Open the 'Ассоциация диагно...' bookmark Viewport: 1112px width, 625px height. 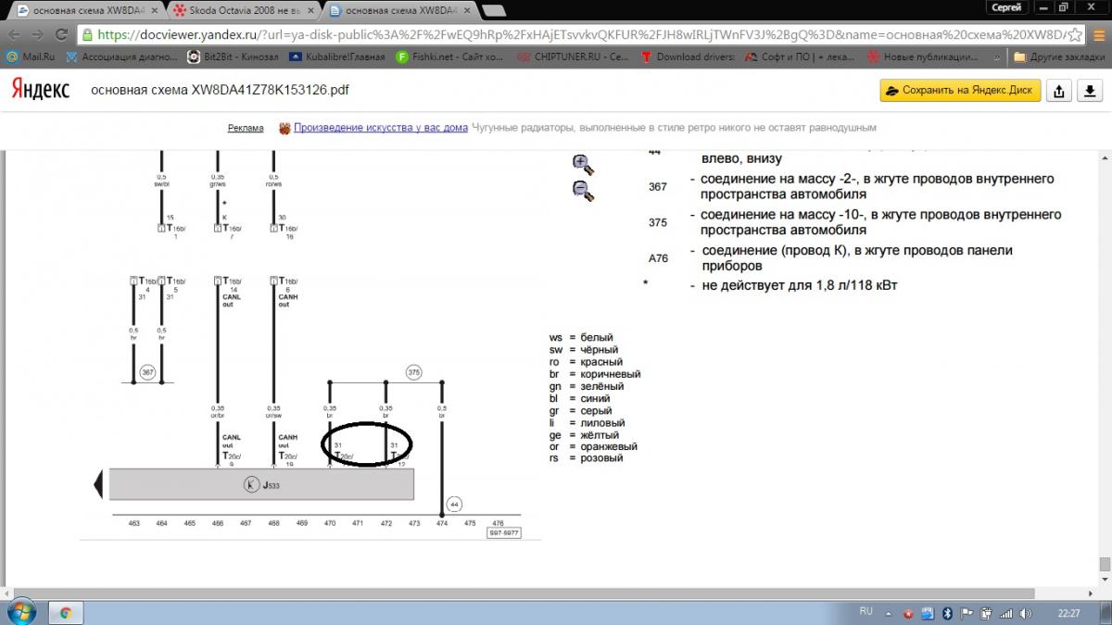click(121, 56)
